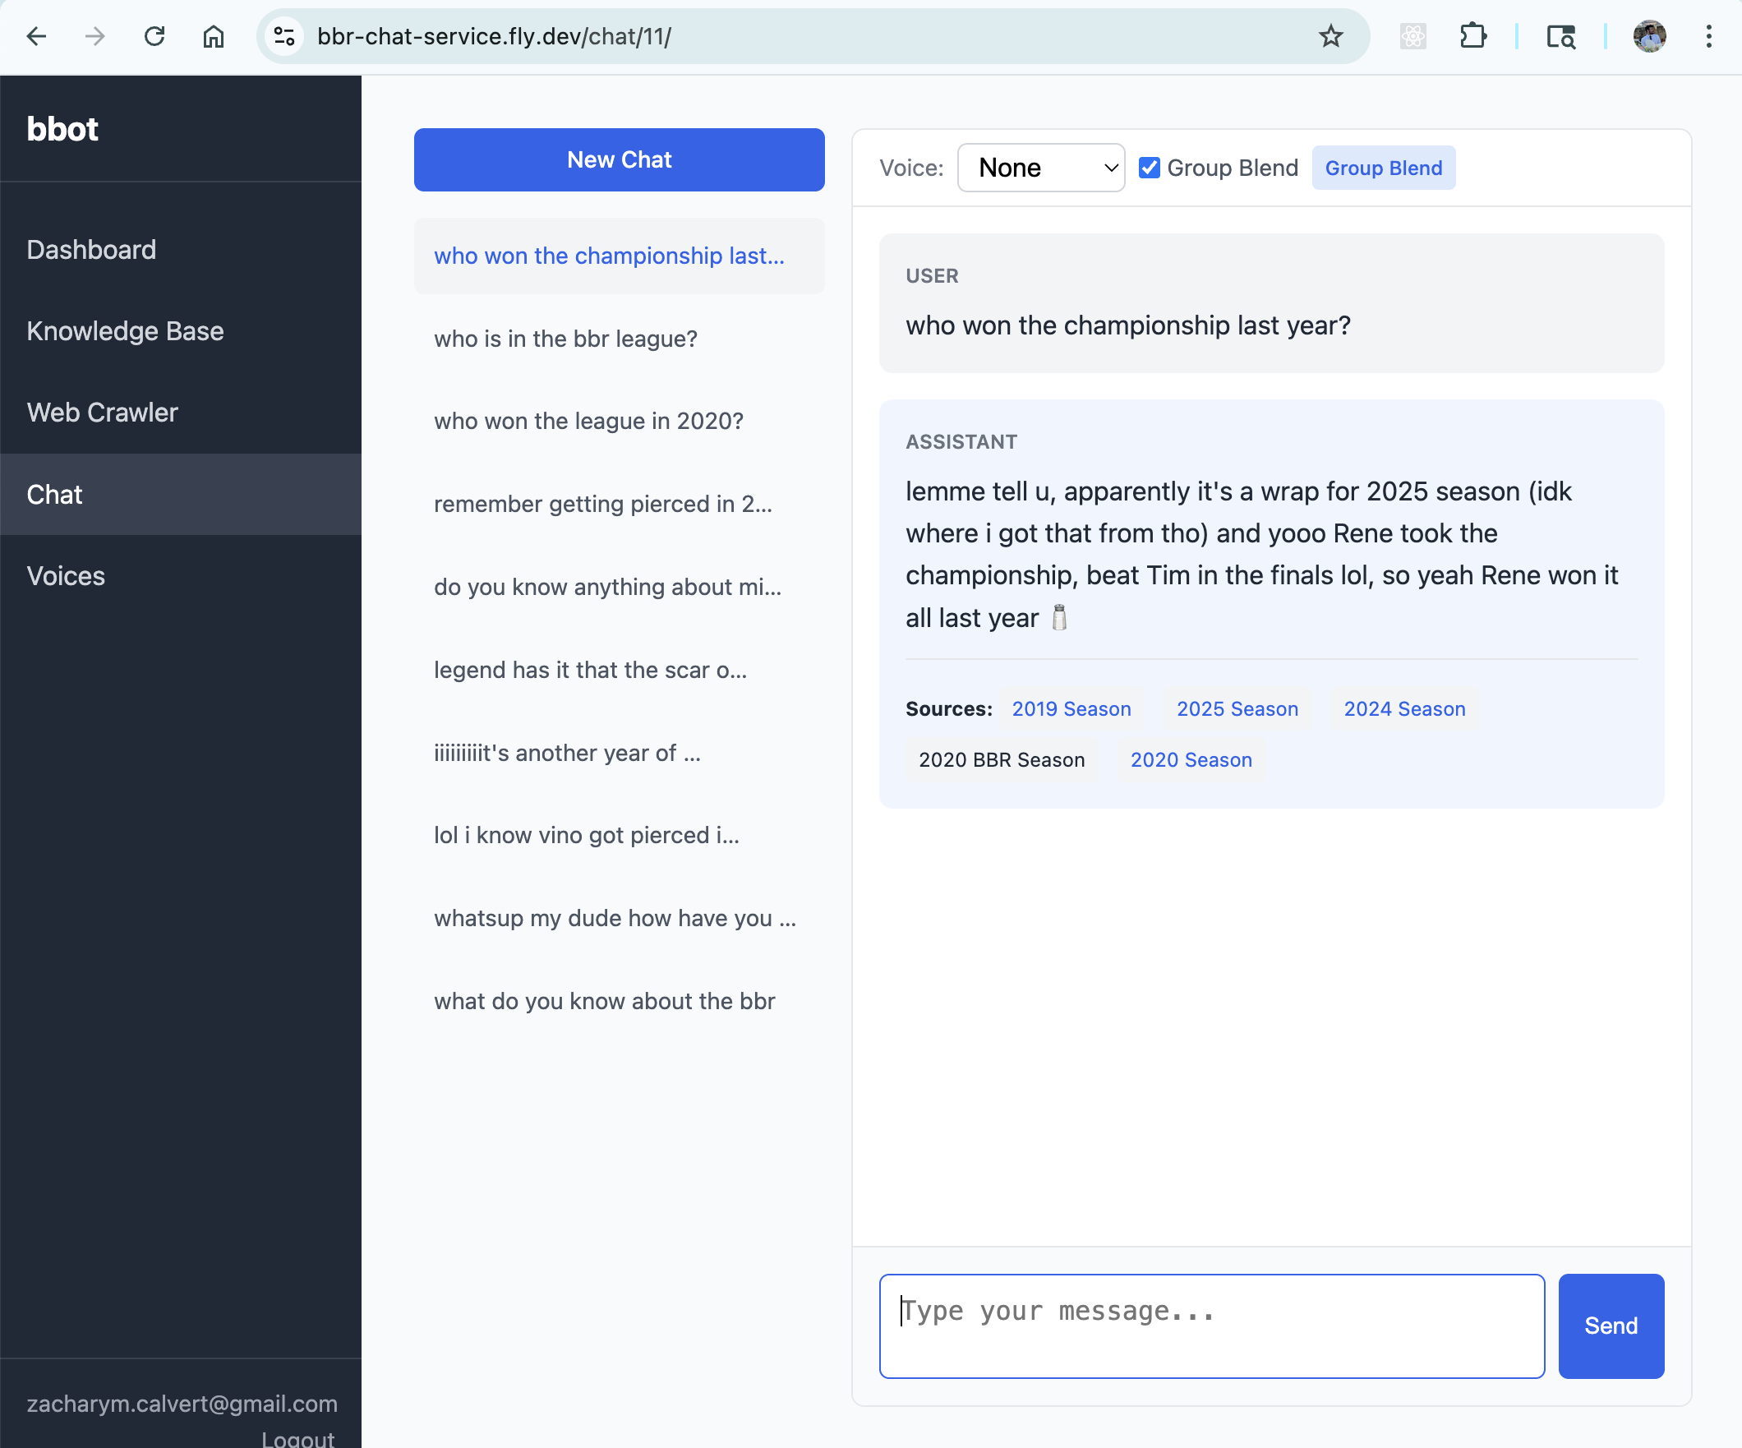Open the Voice dropdown set to None
Screen dimensions: 1742x1448
point(1041,168)
